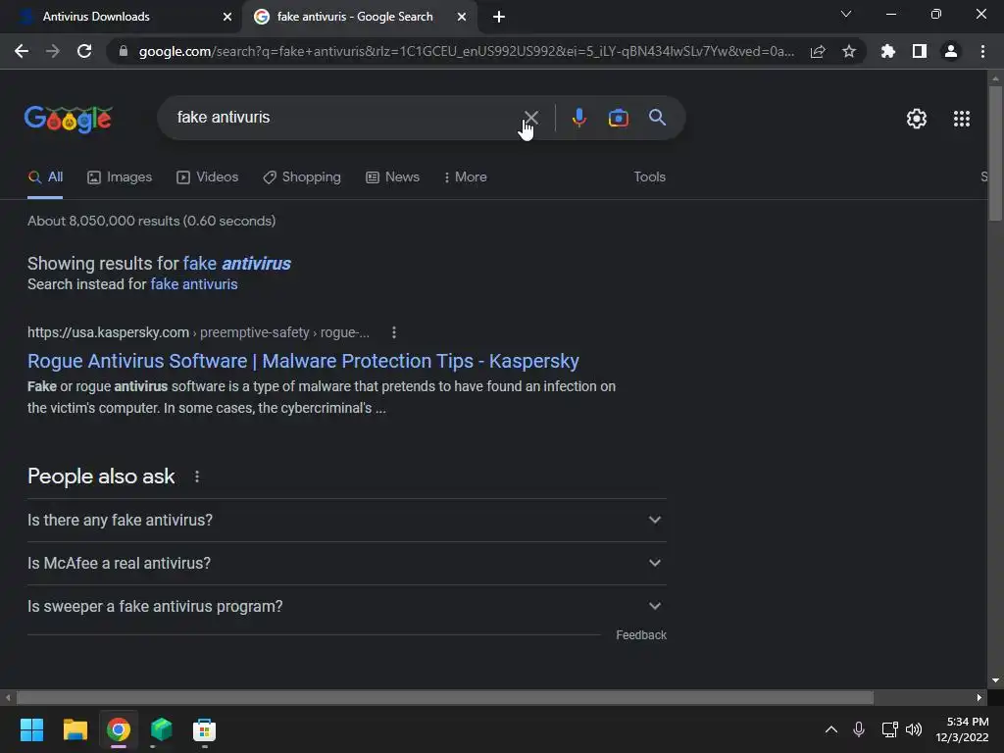Open the Google apps grid icon

(961, 119)
